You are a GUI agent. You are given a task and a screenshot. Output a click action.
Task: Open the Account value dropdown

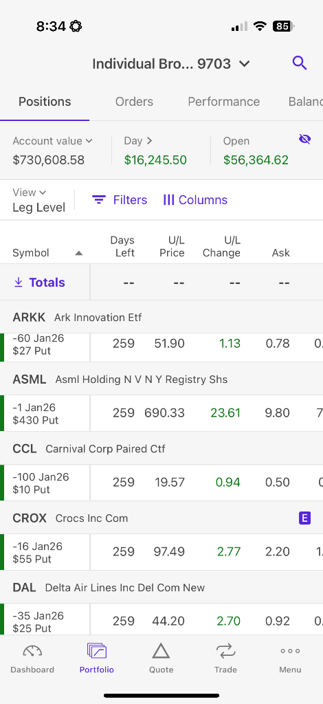[x=52, y=141]
